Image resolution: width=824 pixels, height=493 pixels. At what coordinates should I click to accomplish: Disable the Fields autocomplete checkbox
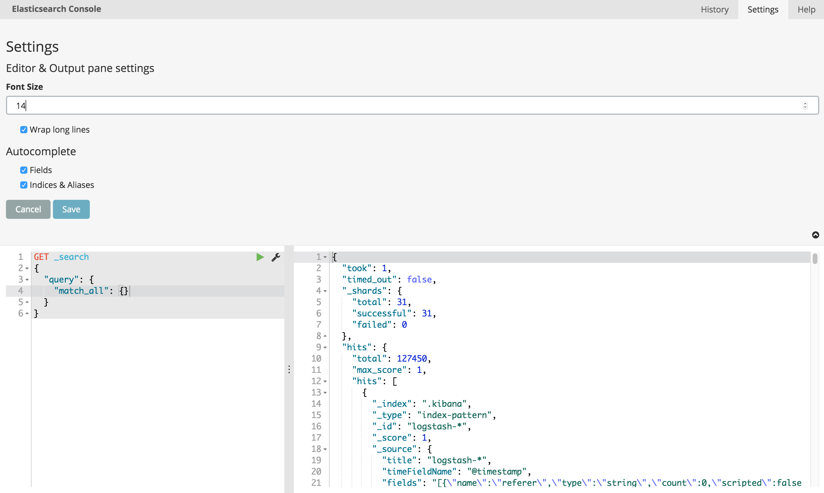[x=24, y=169]
